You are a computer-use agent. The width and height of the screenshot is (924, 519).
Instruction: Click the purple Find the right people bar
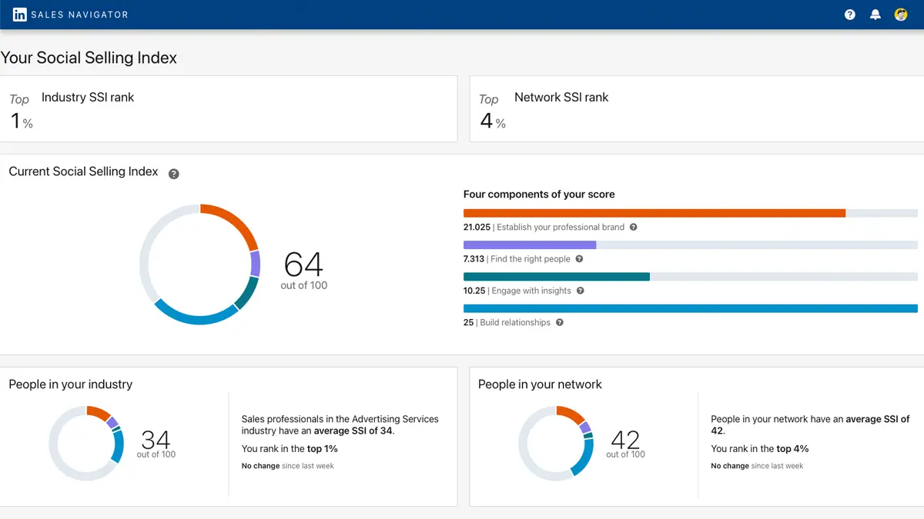530,245
